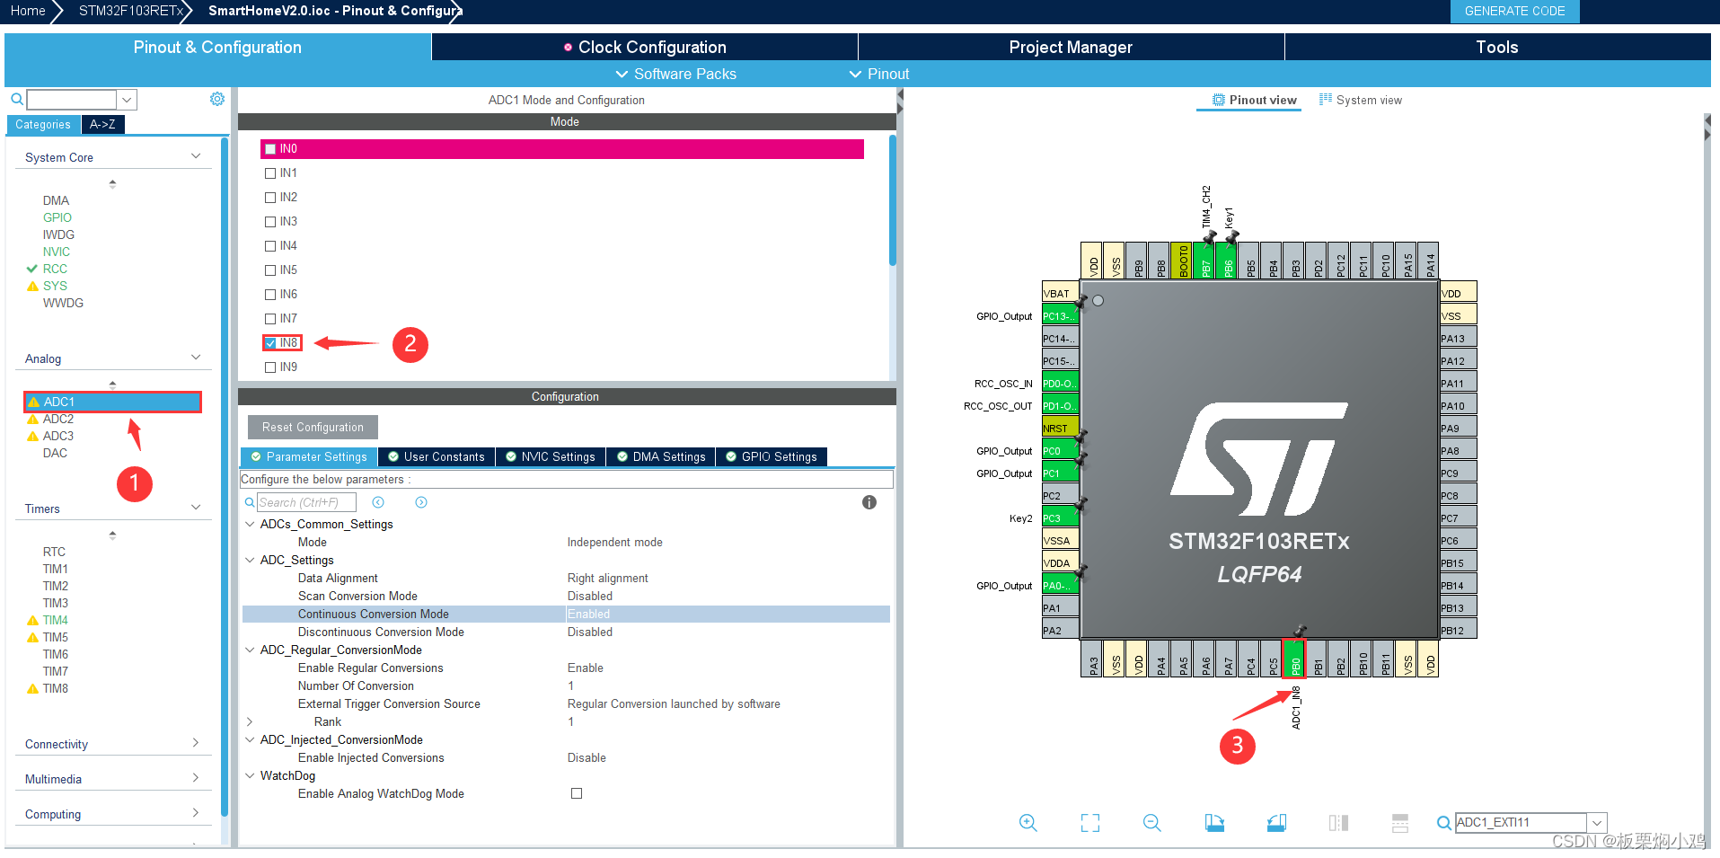Click the parameter Search field
Screen dimensions: 1720x858
click(x=306, y=502)
